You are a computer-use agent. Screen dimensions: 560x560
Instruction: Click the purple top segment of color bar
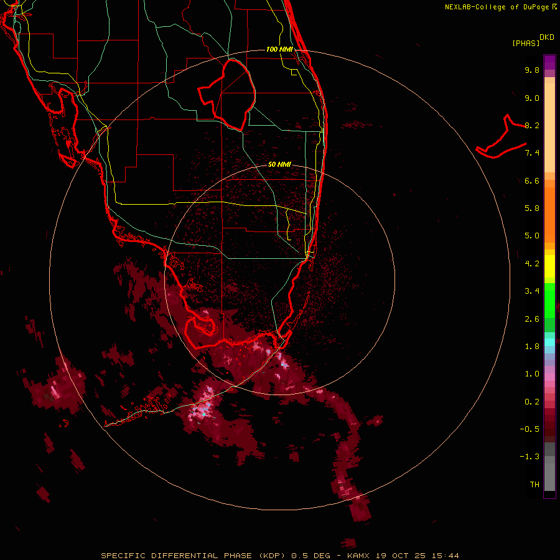[x=549, y=62]
